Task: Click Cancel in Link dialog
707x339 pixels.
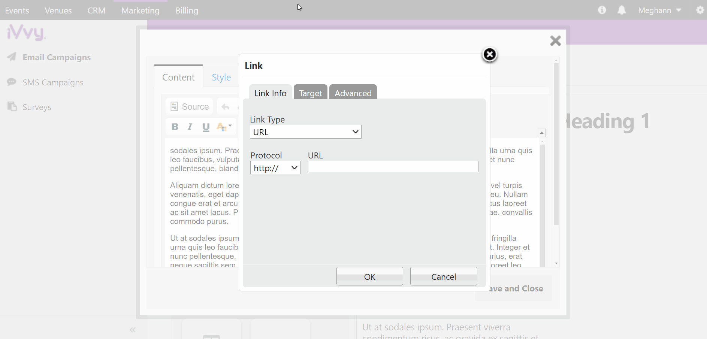Action: point(444,276)
